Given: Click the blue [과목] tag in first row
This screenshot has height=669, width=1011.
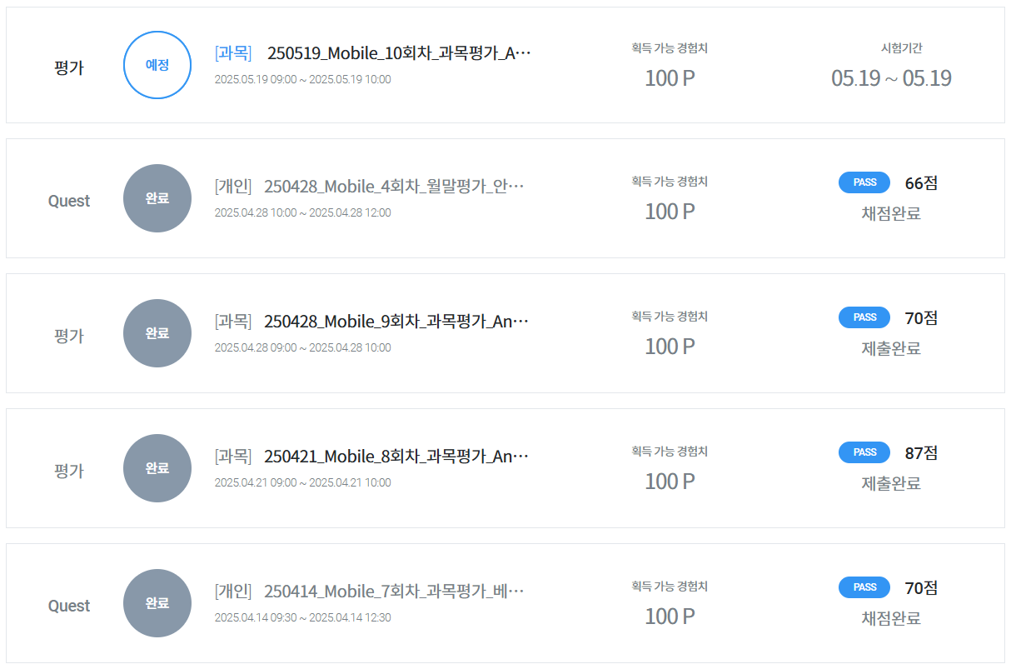Looking at the screenshot, I should point(233,53).
